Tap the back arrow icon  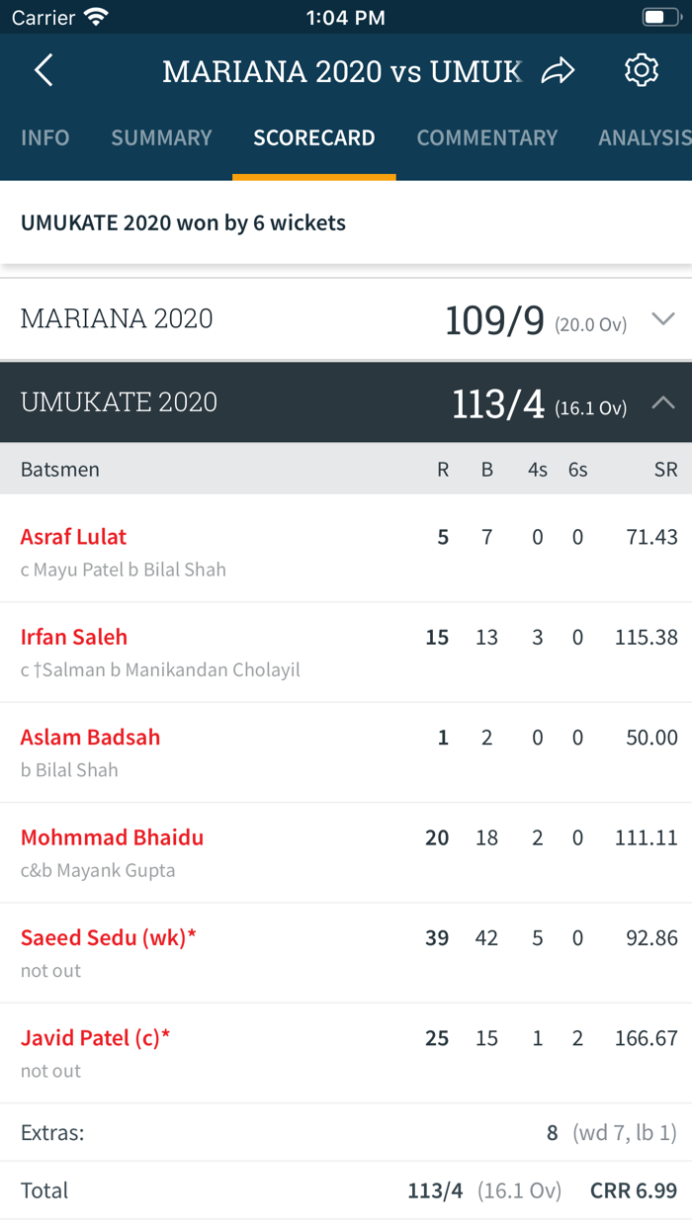[43, 70]
